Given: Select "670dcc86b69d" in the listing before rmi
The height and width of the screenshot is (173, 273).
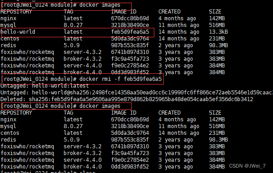Looking at the screenshot, I should (130, 18).
